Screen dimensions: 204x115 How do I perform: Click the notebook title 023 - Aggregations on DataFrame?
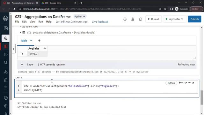[43, 17]
